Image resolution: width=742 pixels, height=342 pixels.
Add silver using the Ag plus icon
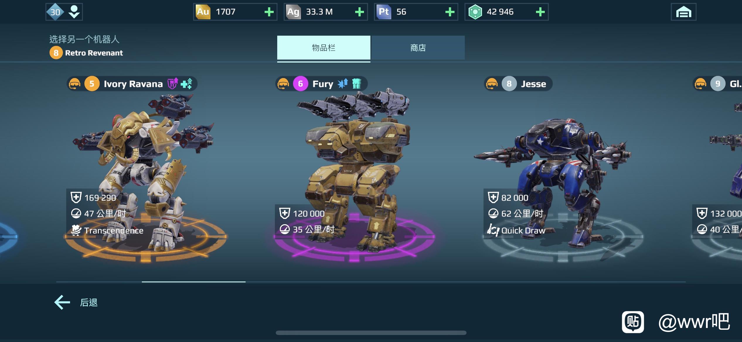(x=359, y=12)
